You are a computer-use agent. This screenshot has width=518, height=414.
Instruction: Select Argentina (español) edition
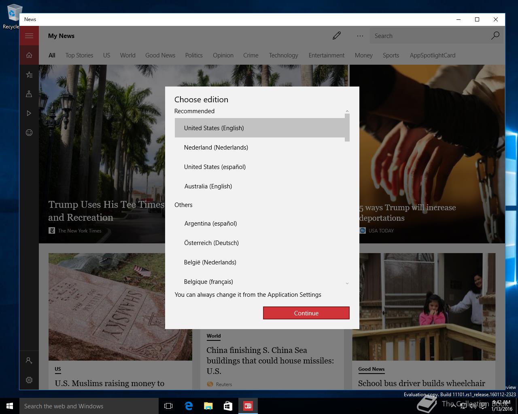coord(260,223)
